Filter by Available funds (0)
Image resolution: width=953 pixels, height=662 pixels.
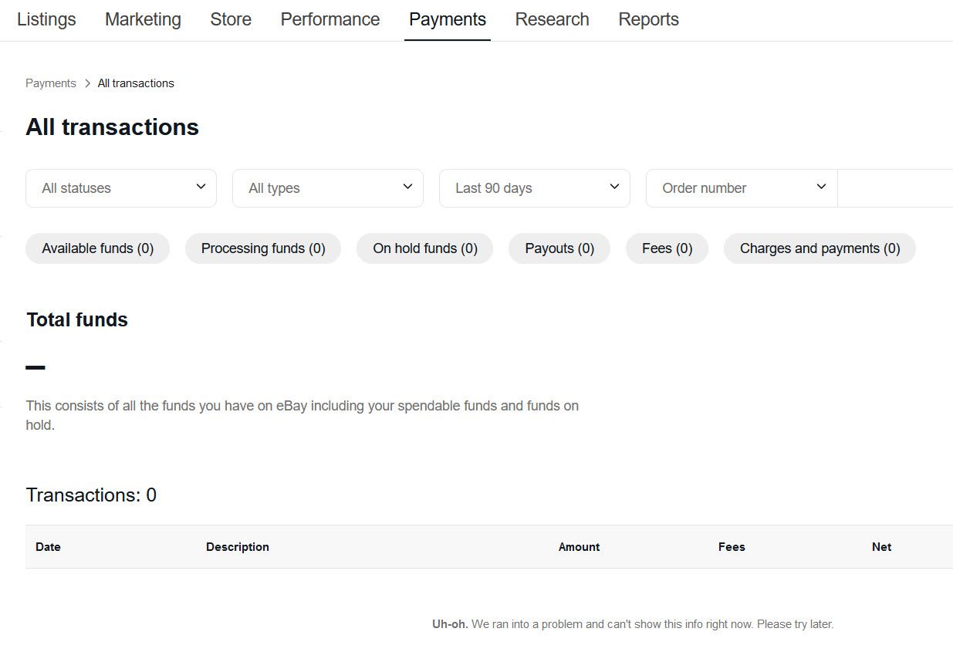click(97, 248)
